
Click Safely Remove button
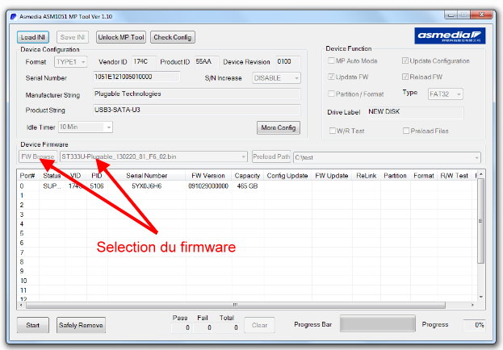(81, 325)
